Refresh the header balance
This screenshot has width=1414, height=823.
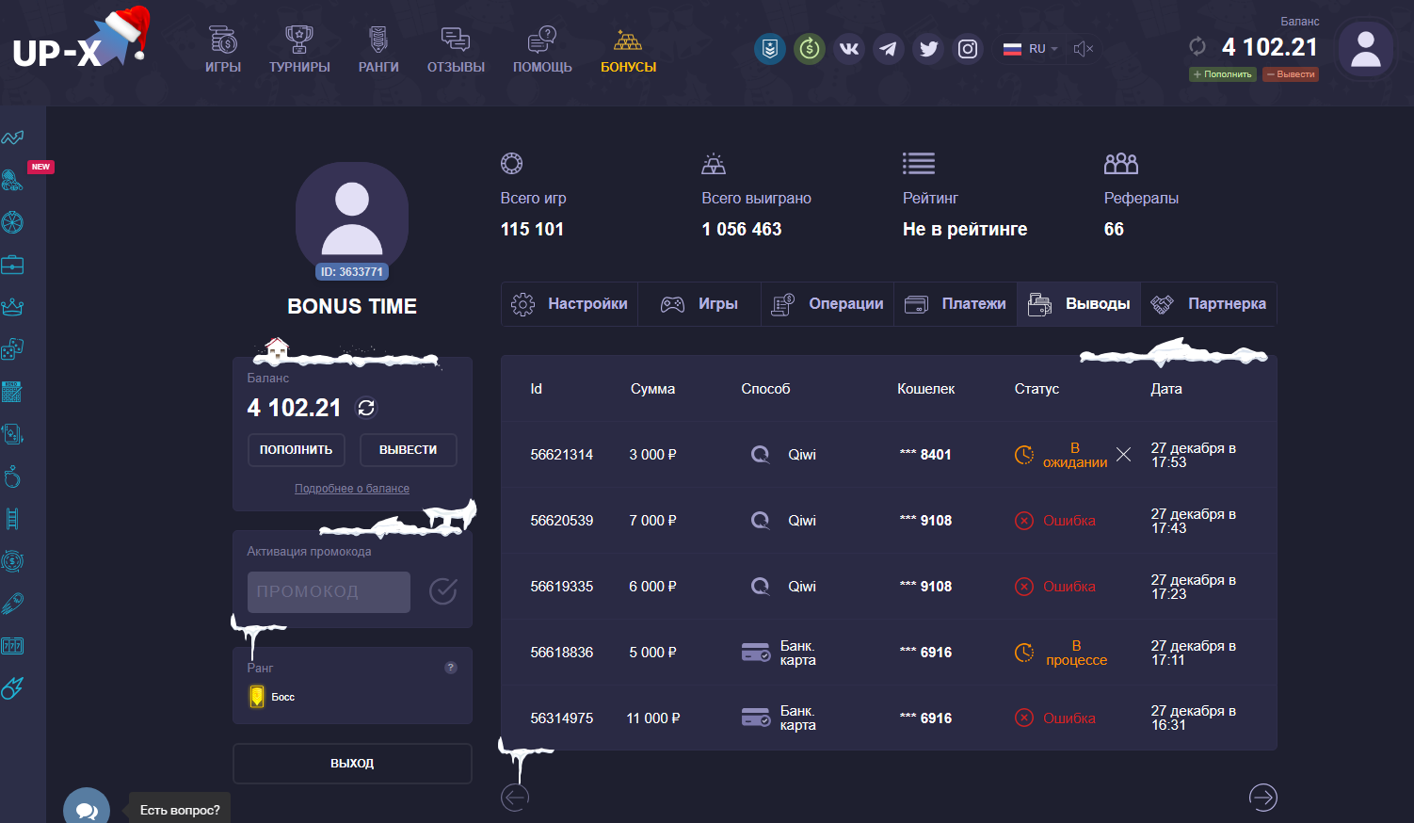point(1197,46)
